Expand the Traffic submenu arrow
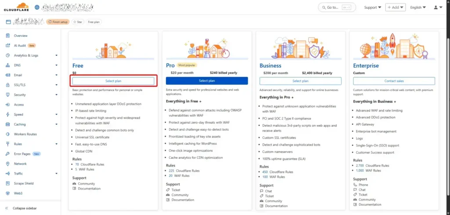450x215 pixels. [57, 173]
